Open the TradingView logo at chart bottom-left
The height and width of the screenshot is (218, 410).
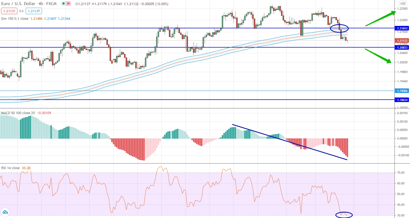pos(5,212)
